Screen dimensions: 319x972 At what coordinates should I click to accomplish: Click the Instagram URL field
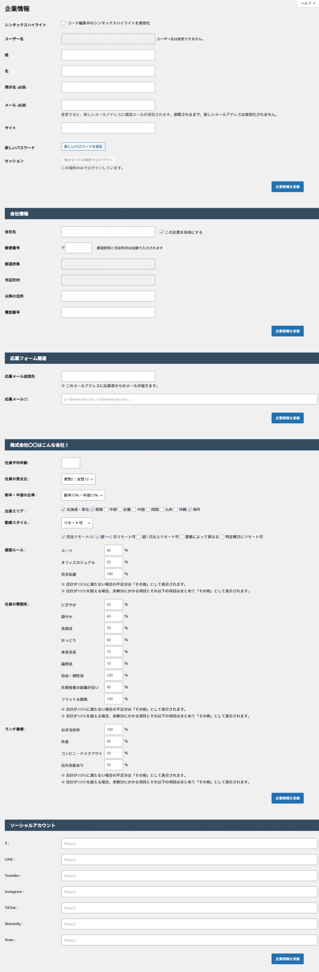tap(189, 892)
